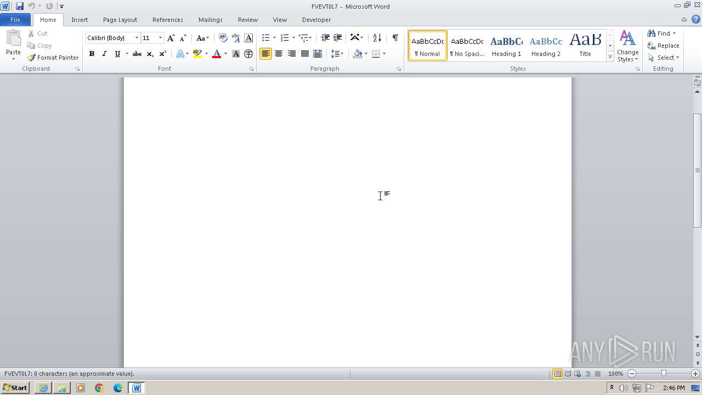Toggle Underline formatting
This screenshot has height=395, width=702.
click(117, 54)
